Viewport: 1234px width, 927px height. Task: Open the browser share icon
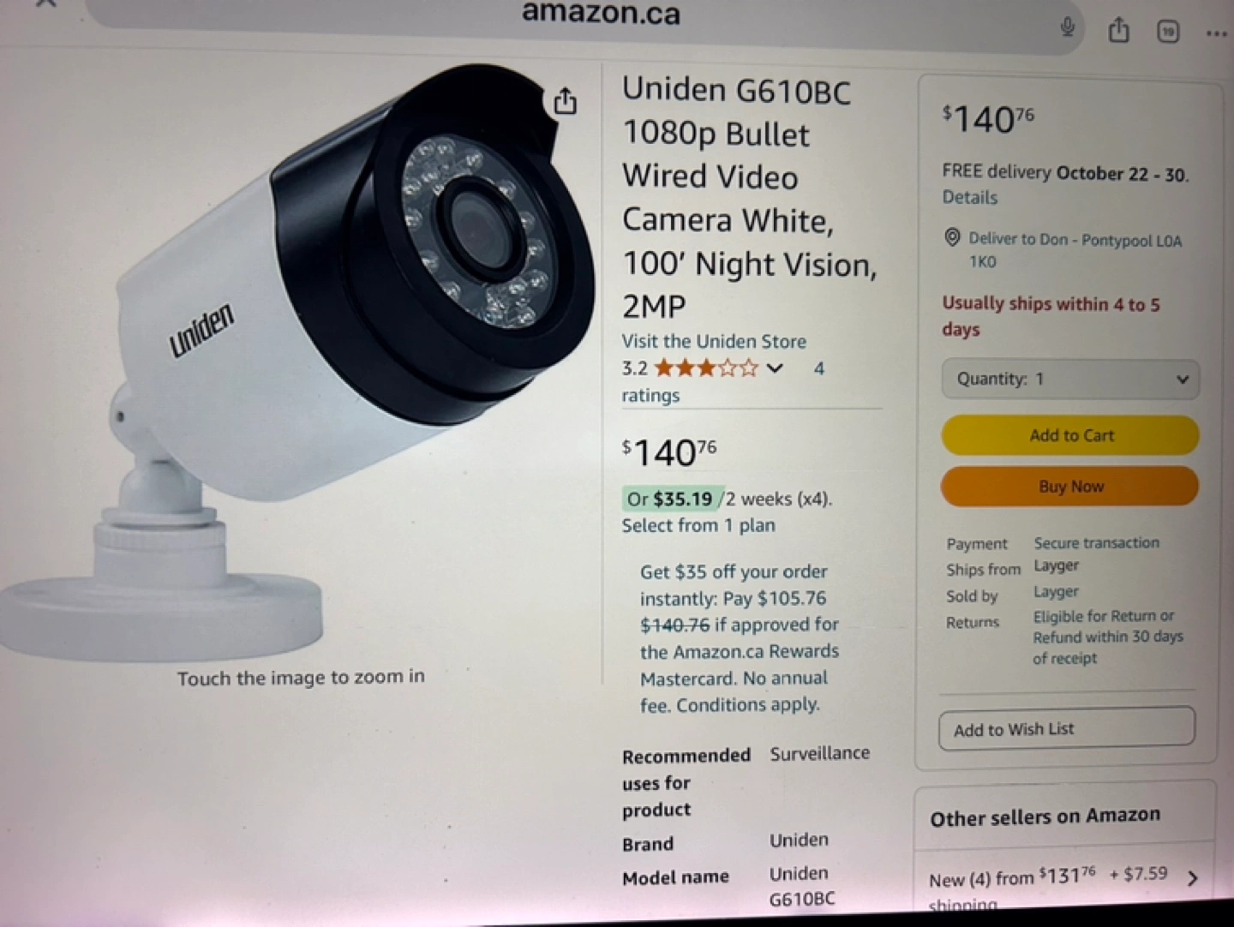[x=1118, y=31]
